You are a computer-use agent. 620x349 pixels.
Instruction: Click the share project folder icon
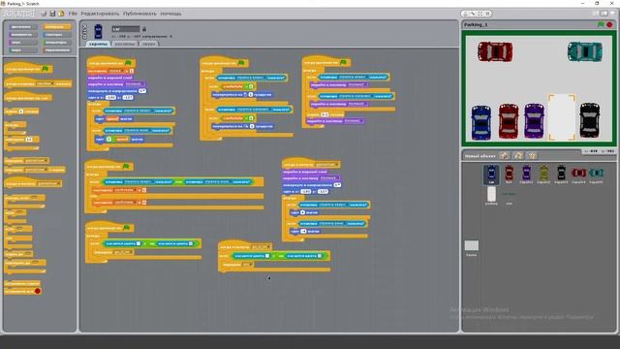[61, 14]
